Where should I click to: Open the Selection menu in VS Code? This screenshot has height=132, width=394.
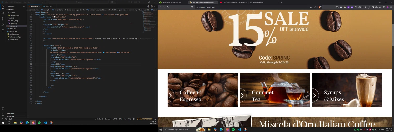[18, 2]
